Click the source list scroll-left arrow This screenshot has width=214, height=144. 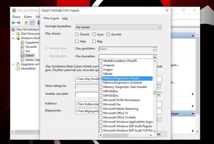click(x=101, y=135)
